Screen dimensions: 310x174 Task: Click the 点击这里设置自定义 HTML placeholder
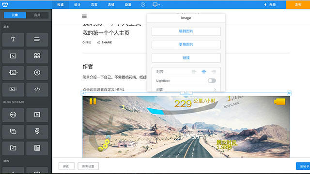pyautogui.click(x=103, y=89)
